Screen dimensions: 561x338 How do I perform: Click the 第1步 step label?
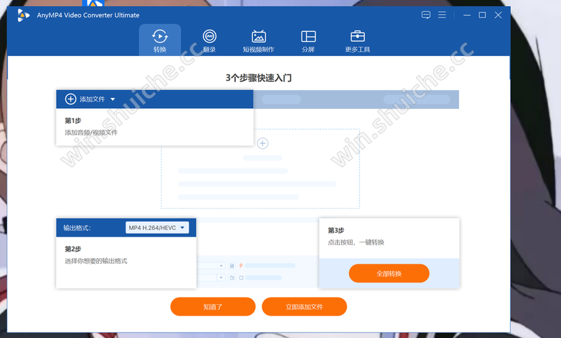pyautogui.click(x=73, y=120)
